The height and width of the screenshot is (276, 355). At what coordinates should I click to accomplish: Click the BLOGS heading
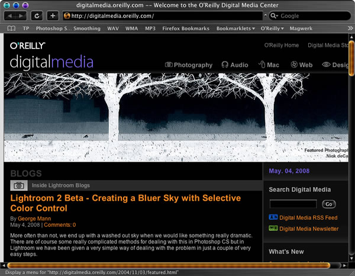pyautogui.click(x=26, y=174)
